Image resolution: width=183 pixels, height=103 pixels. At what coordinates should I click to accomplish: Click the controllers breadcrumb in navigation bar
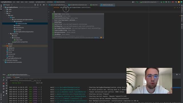[x=50, y=2]
